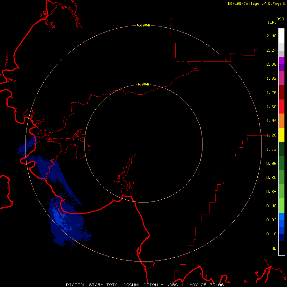Click the 100 NMI range ring label
Viewport: 287px width, 287px height.
[x=143, y=25]
